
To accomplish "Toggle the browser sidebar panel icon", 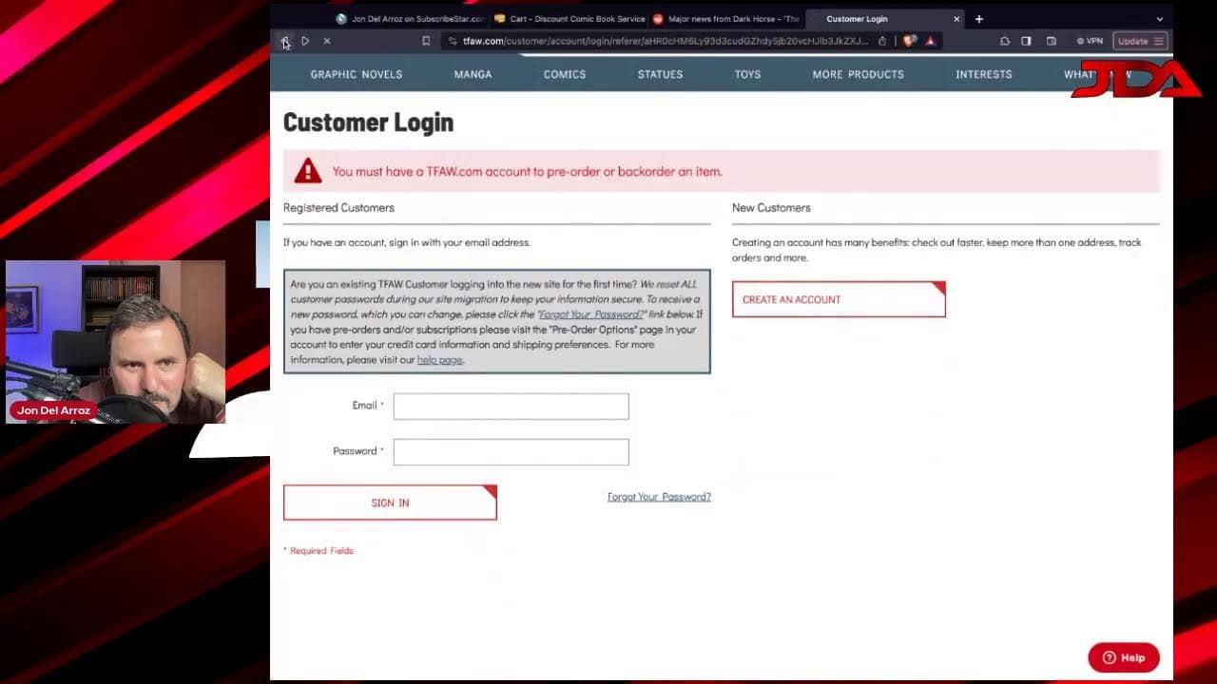I will (1026, 41).
